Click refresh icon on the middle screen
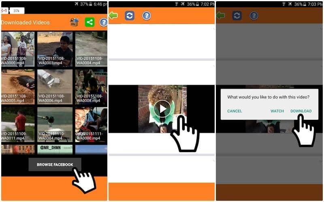Viewport: 324px width, 202px height. (x=130, y=16)
